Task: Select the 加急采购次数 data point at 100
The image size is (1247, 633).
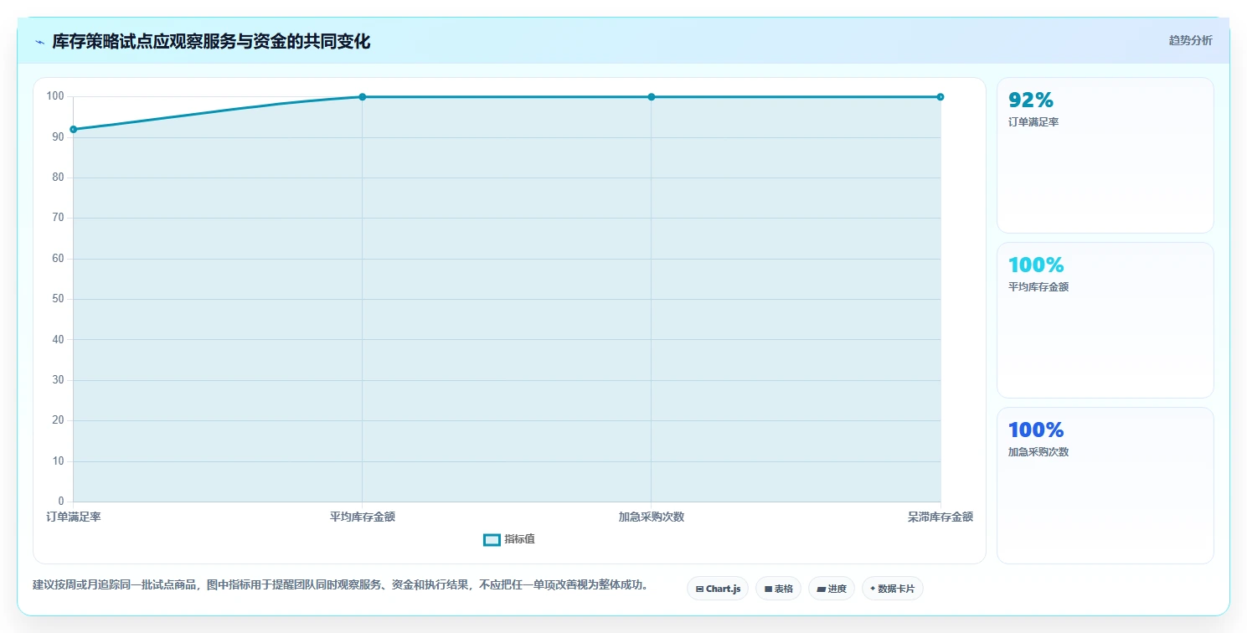Action: pos(652,97)
